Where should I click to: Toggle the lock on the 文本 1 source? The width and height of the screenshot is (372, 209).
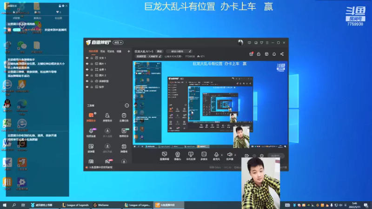pos(92,58)
